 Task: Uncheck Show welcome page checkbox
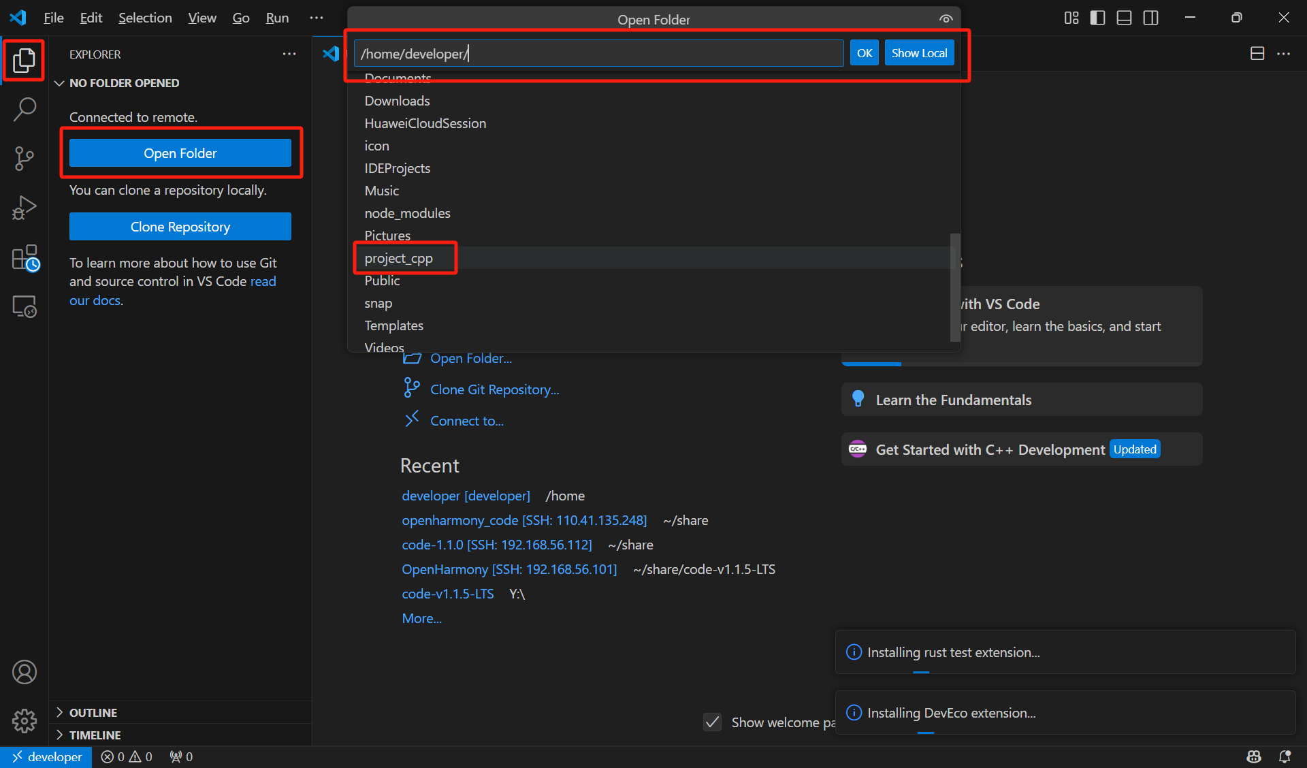[x=712, y=722]
